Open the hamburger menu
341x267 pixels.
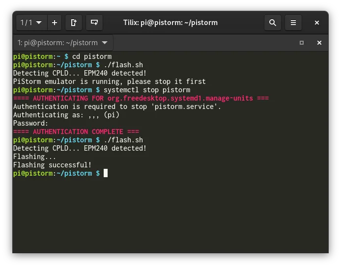293,23
